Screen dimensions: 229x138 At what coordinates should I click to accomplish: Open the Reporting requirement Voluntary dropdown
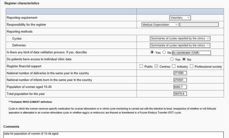tap(180, 18)
